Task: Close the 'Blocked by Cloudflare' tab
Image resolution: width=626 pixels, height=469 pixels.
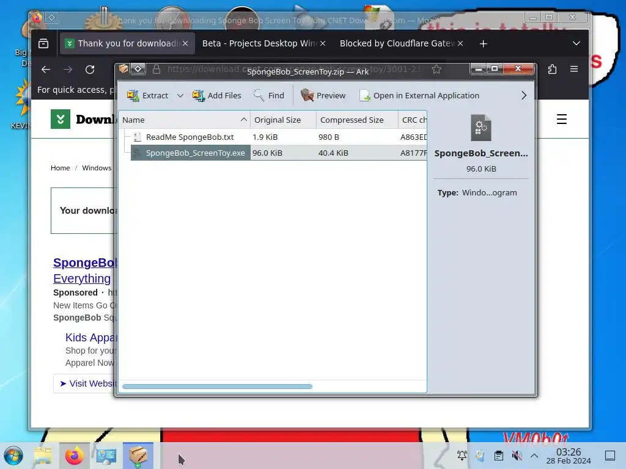Action: tap(460, 43)
